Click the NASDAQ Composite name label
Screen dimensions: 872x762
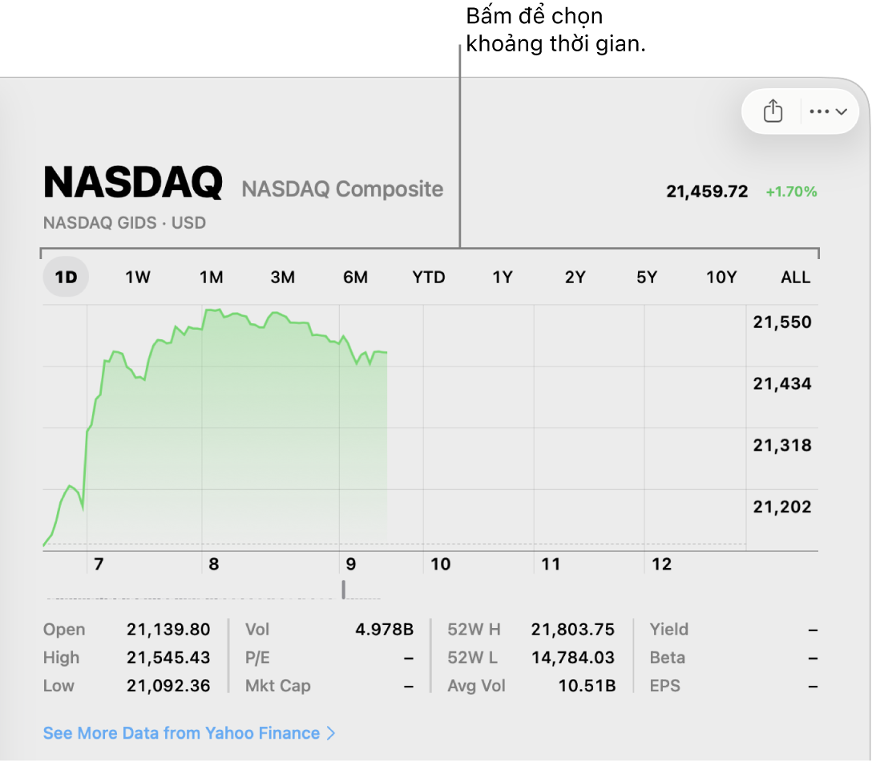coord(342,189)
